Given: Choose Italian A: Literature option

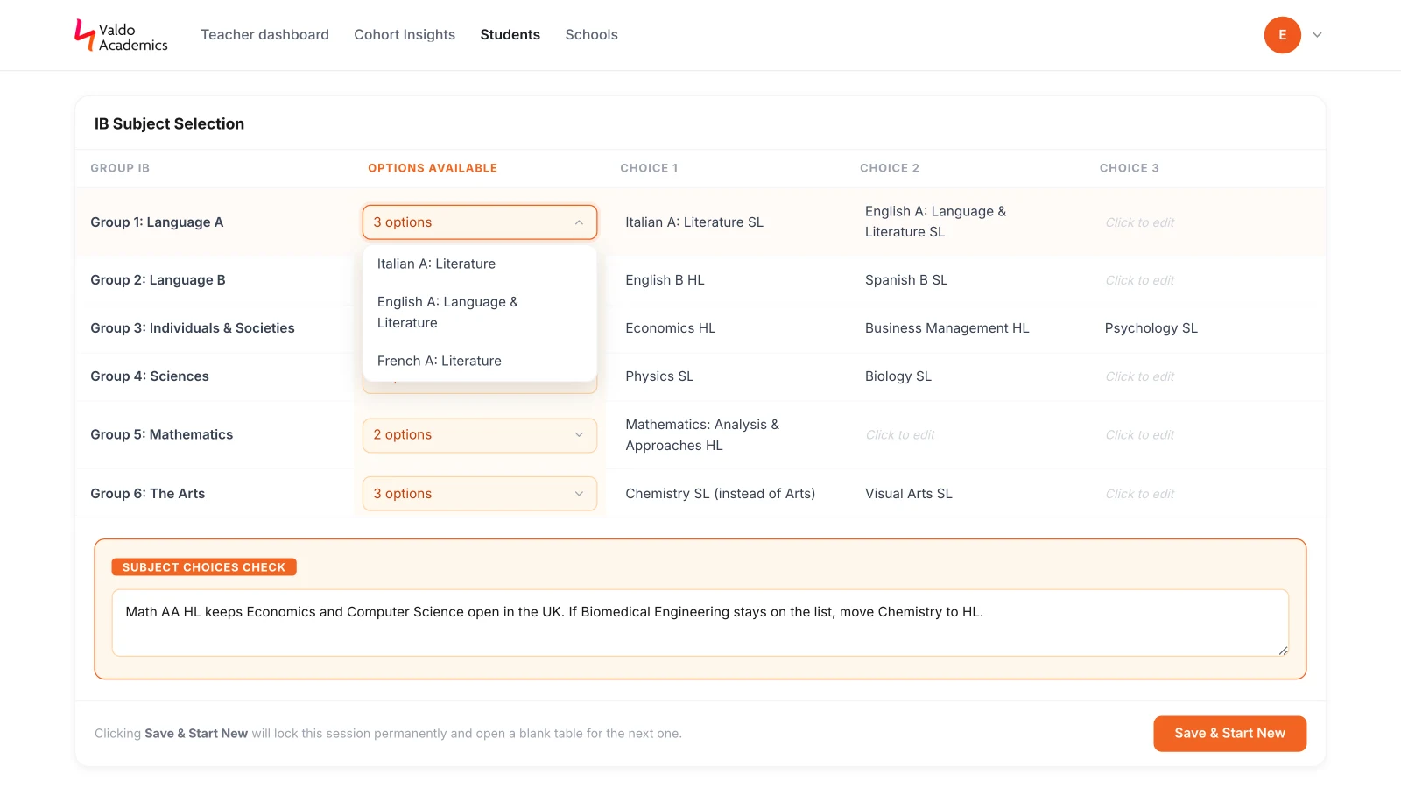Looking at the screenshot, I should [x=480, y=264].
